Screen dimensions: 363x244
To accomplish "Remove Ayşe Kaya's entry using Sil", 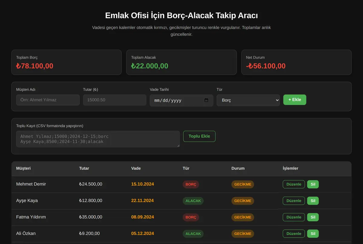I will tap(313, 201).
